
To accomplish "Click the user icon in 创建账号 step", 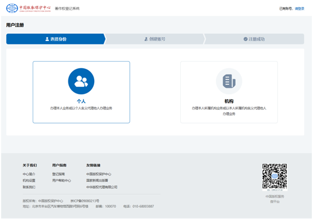I will pos(146,39).
